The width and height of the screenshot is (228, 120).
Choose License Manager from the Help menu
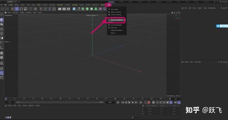point(117,25)
